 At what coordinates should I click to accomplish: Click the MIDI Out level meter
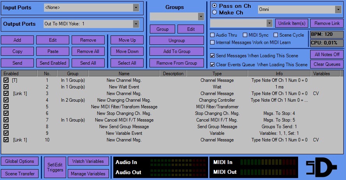pyautogui.click(x=268, y=172)
